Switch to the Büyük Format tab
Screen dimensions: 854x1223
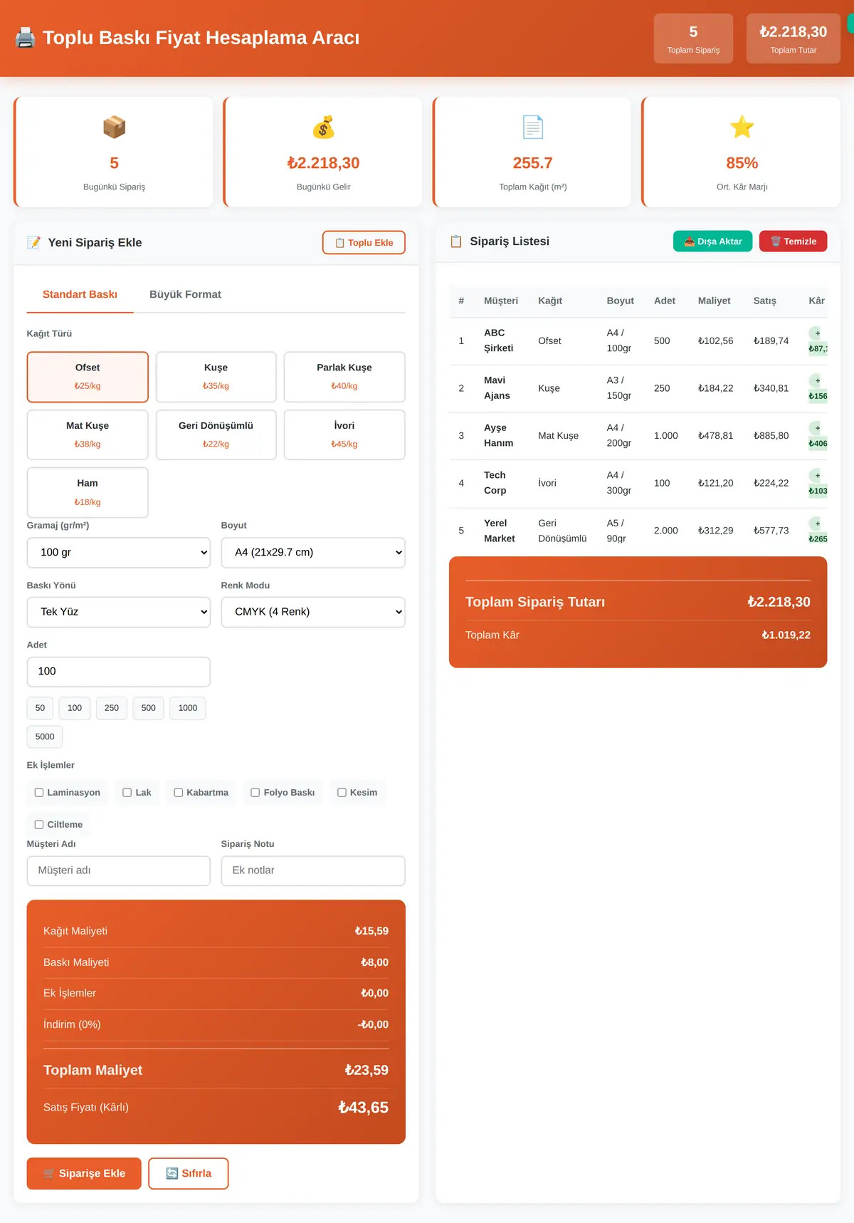pos(185,295)
